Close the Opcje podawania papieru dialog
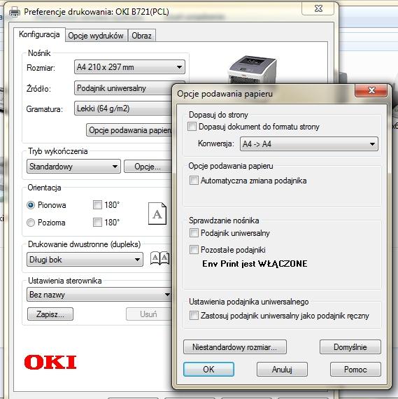Image resolution: width=398 pixels, height=399 pixels. [x=371, y=90]
